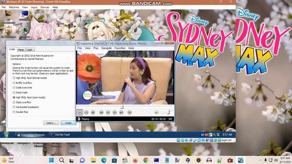The width and height of the screenshot is (292, 164).
Task: Click the Crash button
Action: [68, 123]
